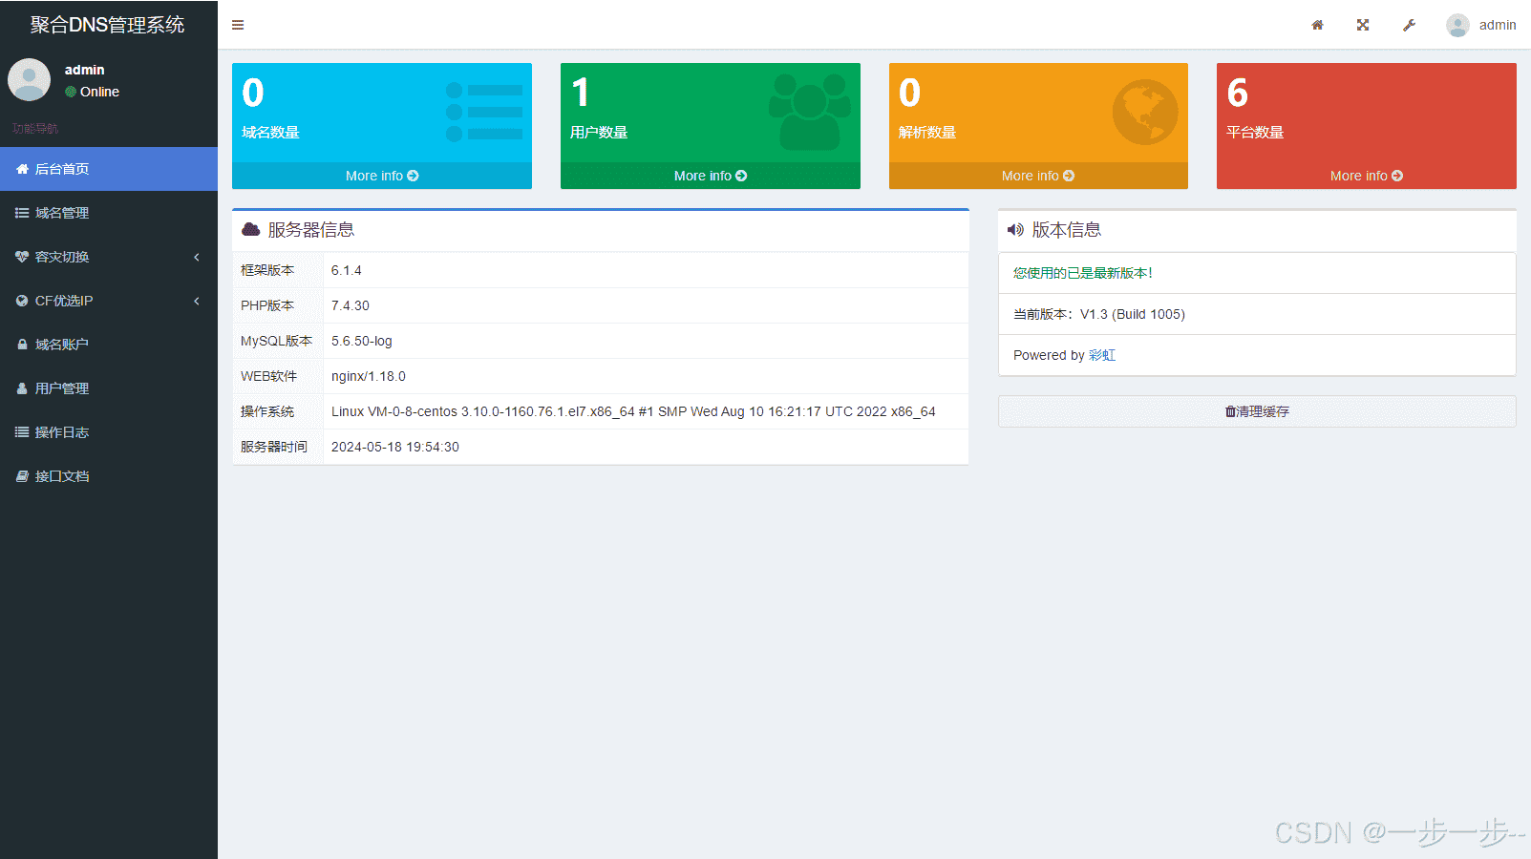Open the 彩虹 link in version info
This screenshot has height=859, width=1531.
[x=1101, y=355]
